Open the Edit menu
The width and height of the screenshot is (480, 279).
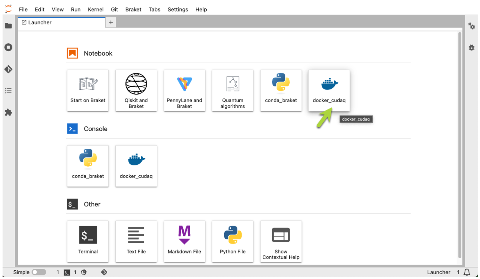pos(39,10)
